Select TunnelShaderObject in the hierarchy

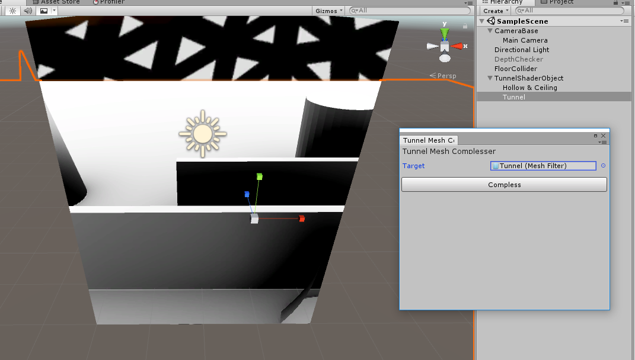[528, 78]
